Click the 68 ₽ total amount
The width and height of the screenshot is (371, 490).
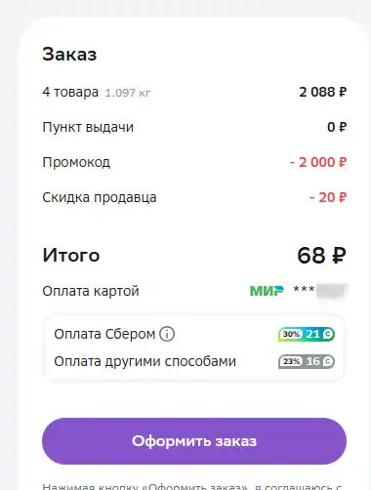(321, 255)
